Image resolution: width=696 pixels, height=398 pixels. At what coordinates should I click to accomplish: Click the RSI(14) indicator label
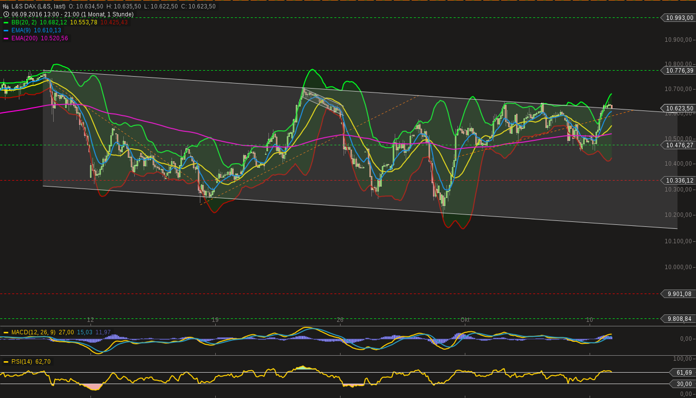[x=22, y=362]
